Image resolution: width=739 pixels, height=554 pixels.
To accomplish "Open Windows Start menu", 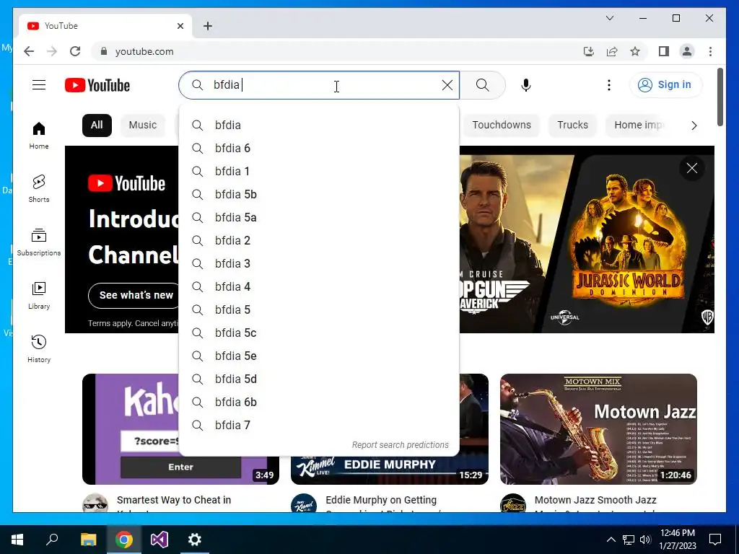I will click(17, 540).
